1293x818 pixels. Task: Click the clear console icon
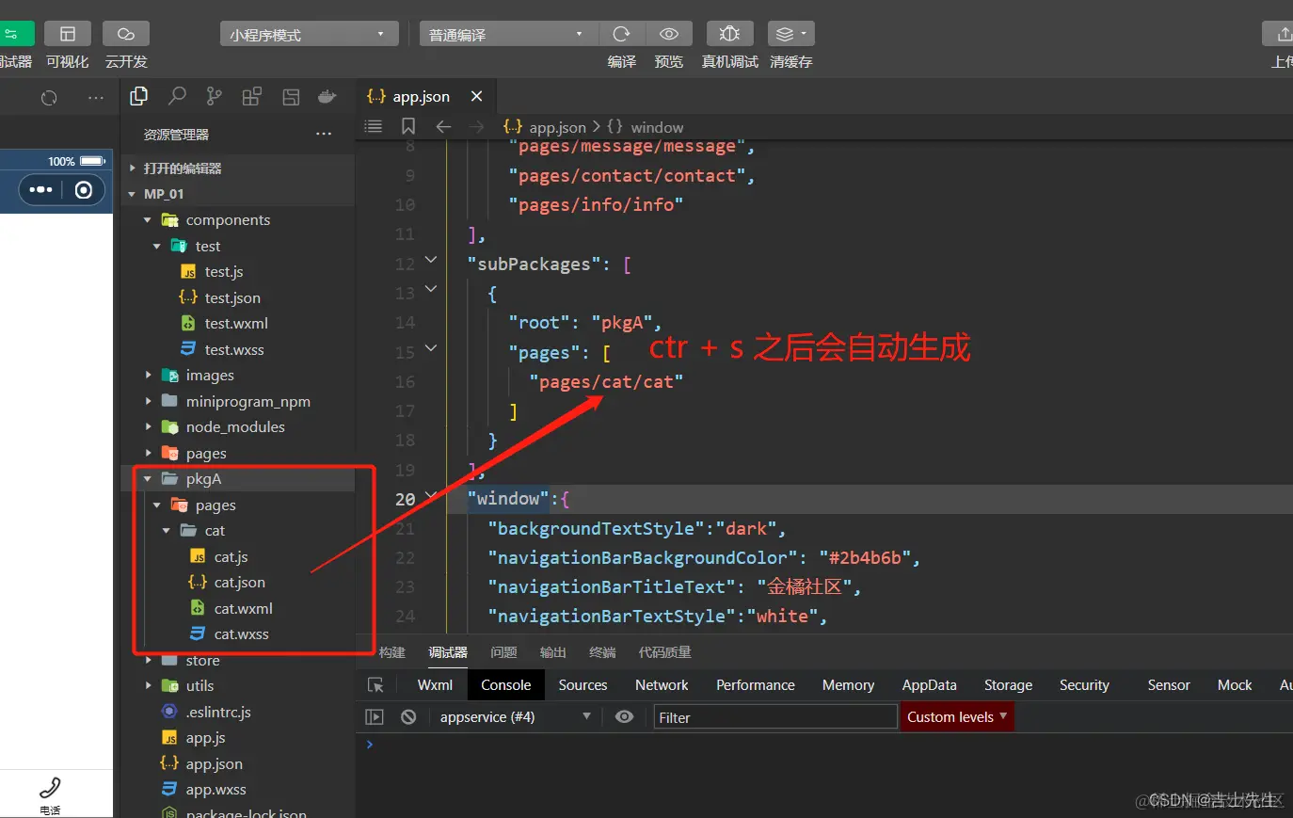click(x=408, y=717)
